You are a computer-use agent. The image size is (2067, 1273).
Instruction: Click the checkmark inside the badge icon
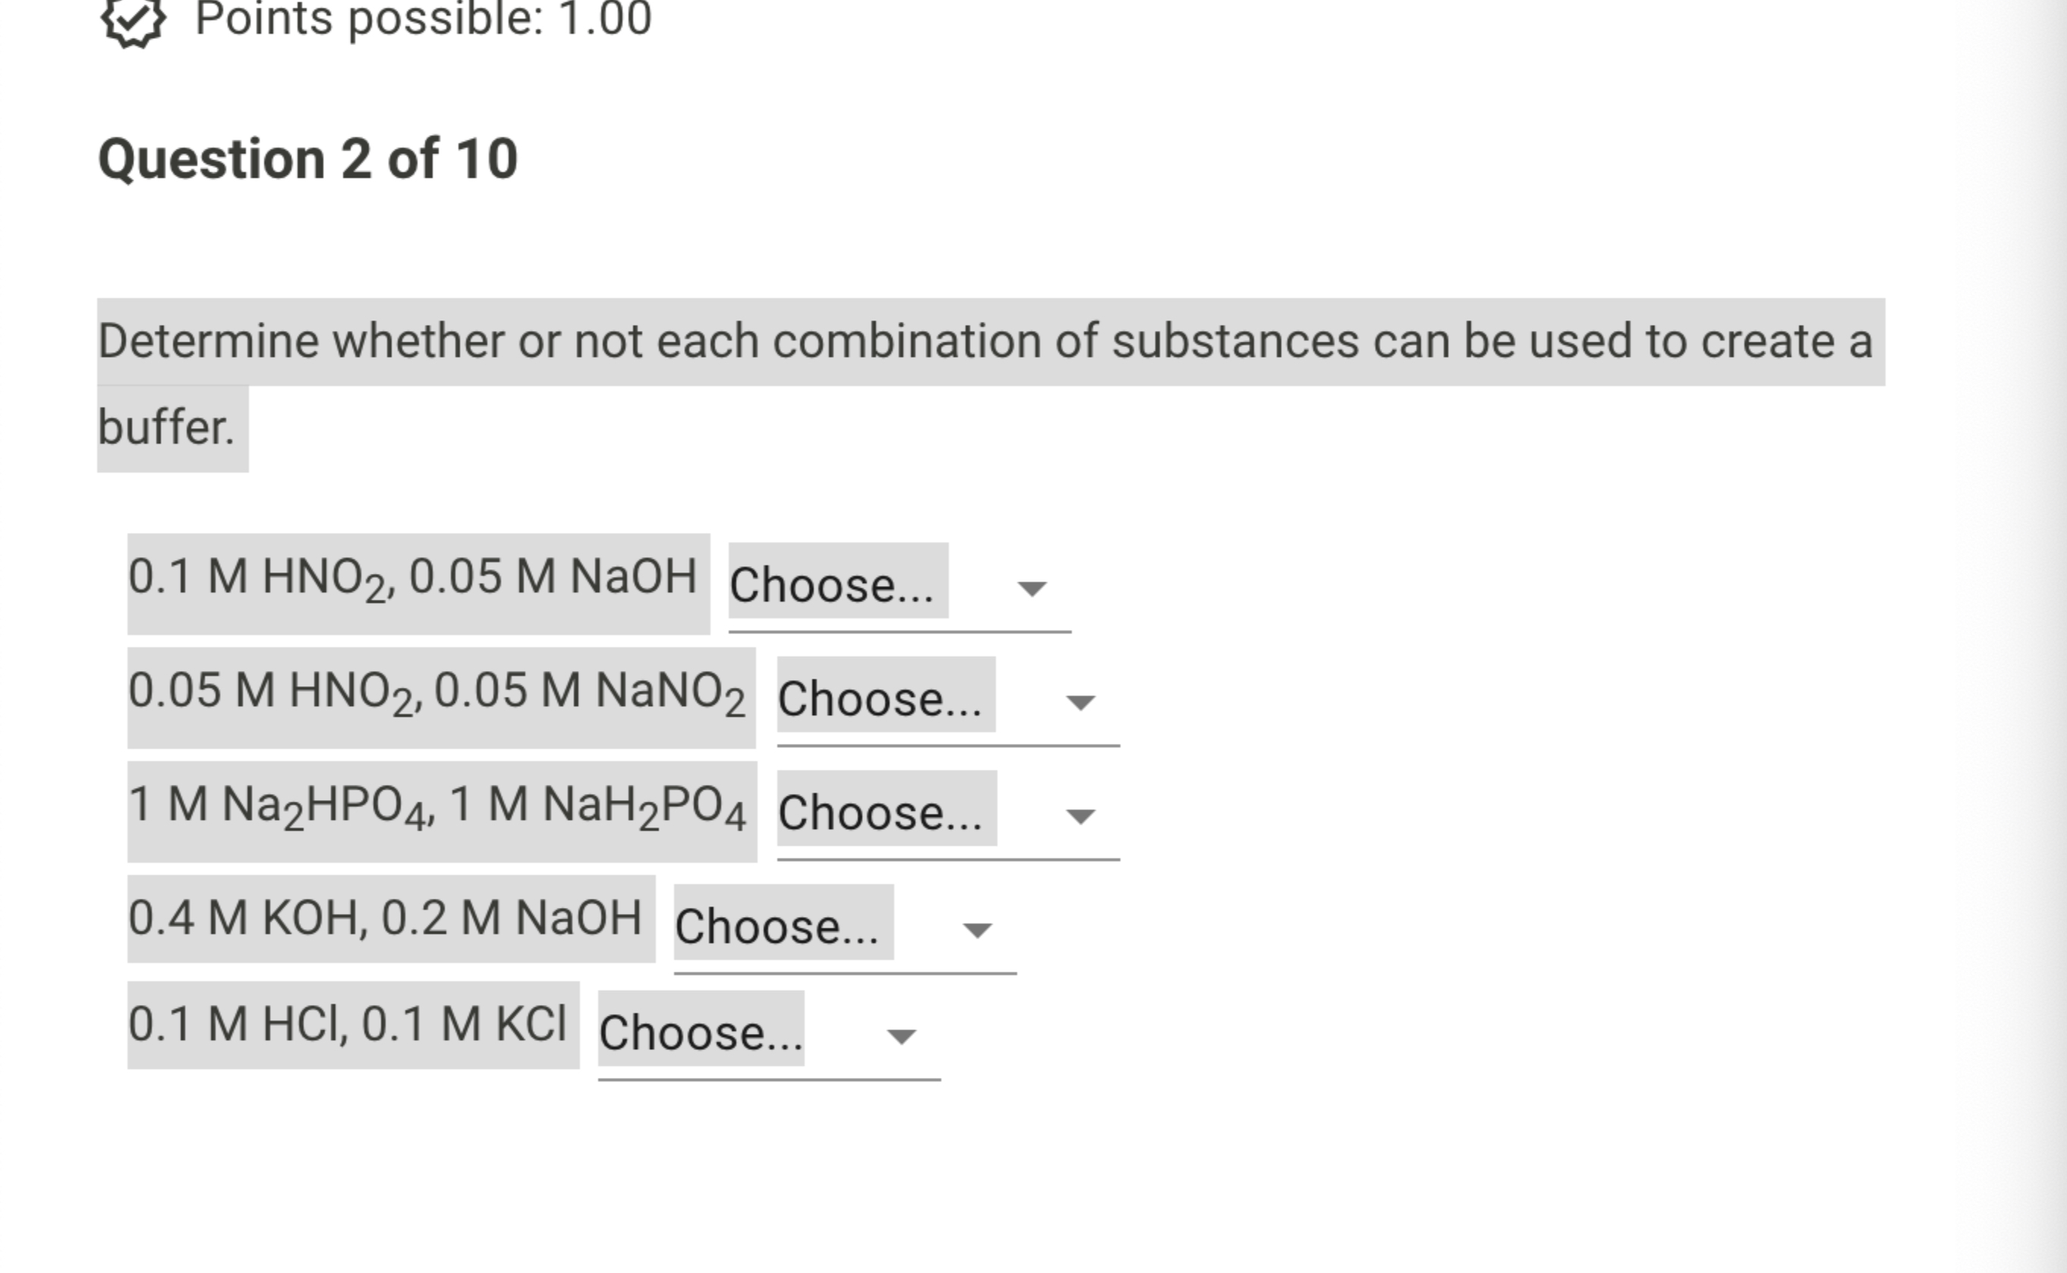tap(133, 18)
